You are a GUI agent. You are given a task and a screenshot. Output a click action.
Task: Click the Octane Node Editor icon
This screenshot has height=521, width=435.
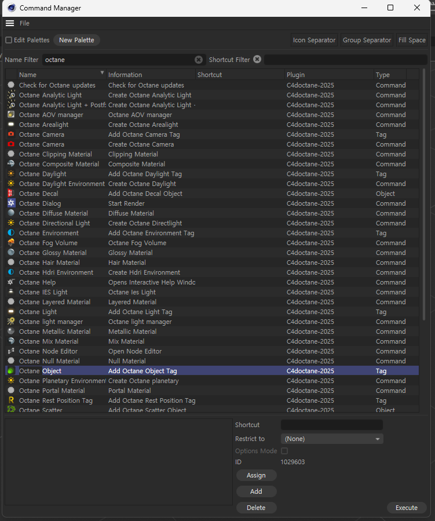point(11,351)
